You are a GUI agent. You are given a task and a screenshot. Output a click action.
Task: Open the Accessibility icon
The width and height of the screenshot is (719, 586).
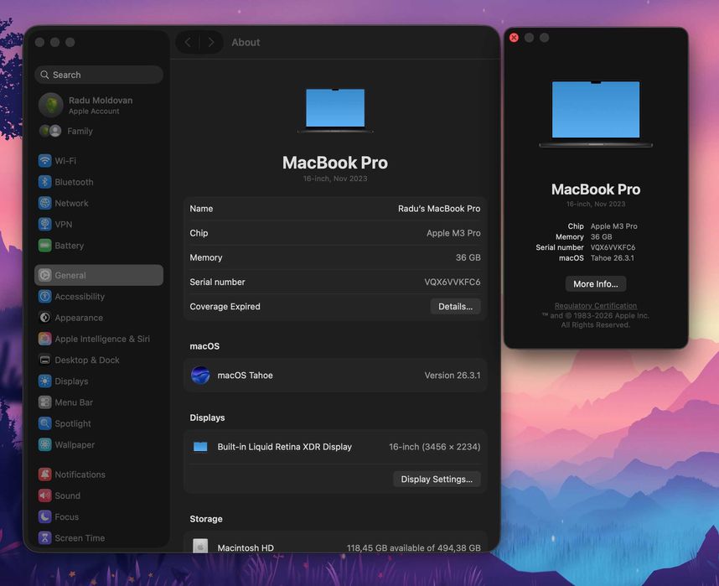pos(44,296)
